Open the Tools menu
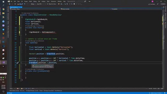Image resolution: width=167 pixels, height=94 pixels. tap(48, 1)
